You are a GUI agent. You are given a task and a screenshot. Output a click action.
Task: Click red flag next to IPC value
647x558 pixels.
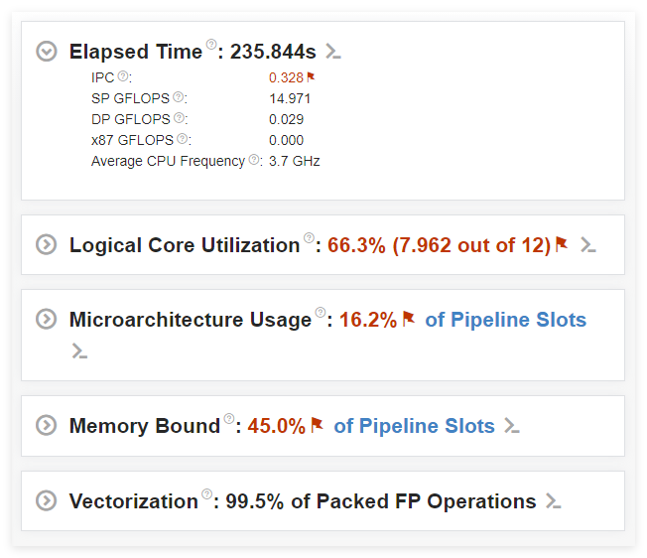pyautogui.click(x=311, y=76)
